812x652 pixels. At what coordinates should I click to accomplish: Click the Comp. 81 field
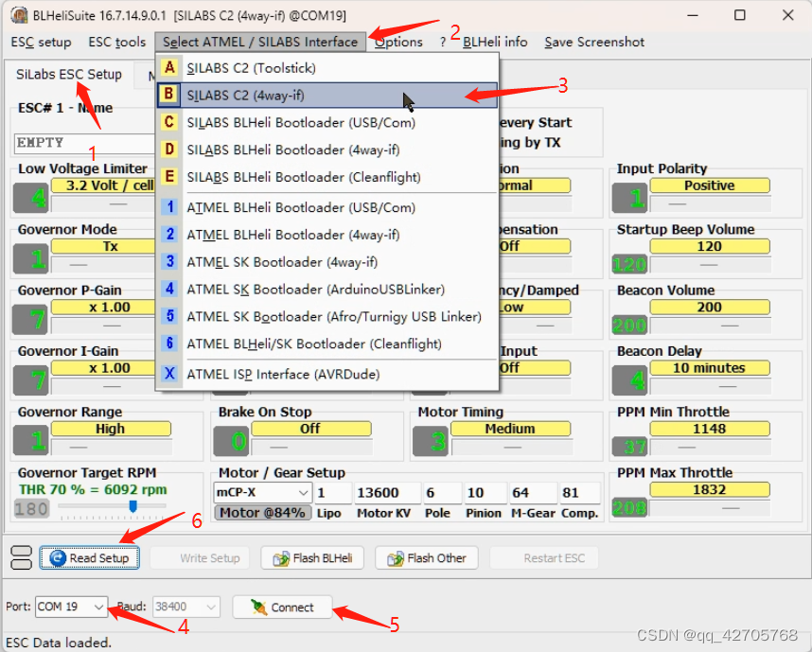579,493
